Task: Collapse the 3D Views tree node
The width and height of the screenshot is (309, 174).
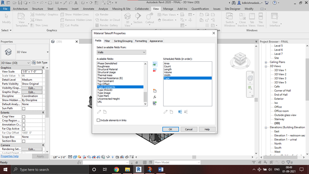Action: click(x=266, y=66)
